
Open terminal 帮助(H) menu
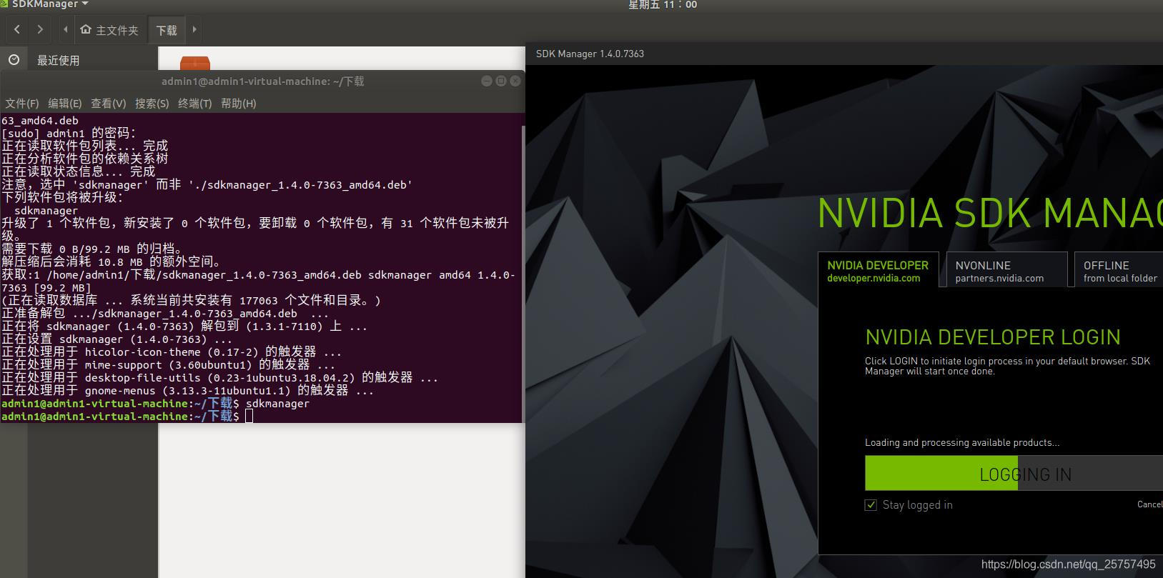239,104
